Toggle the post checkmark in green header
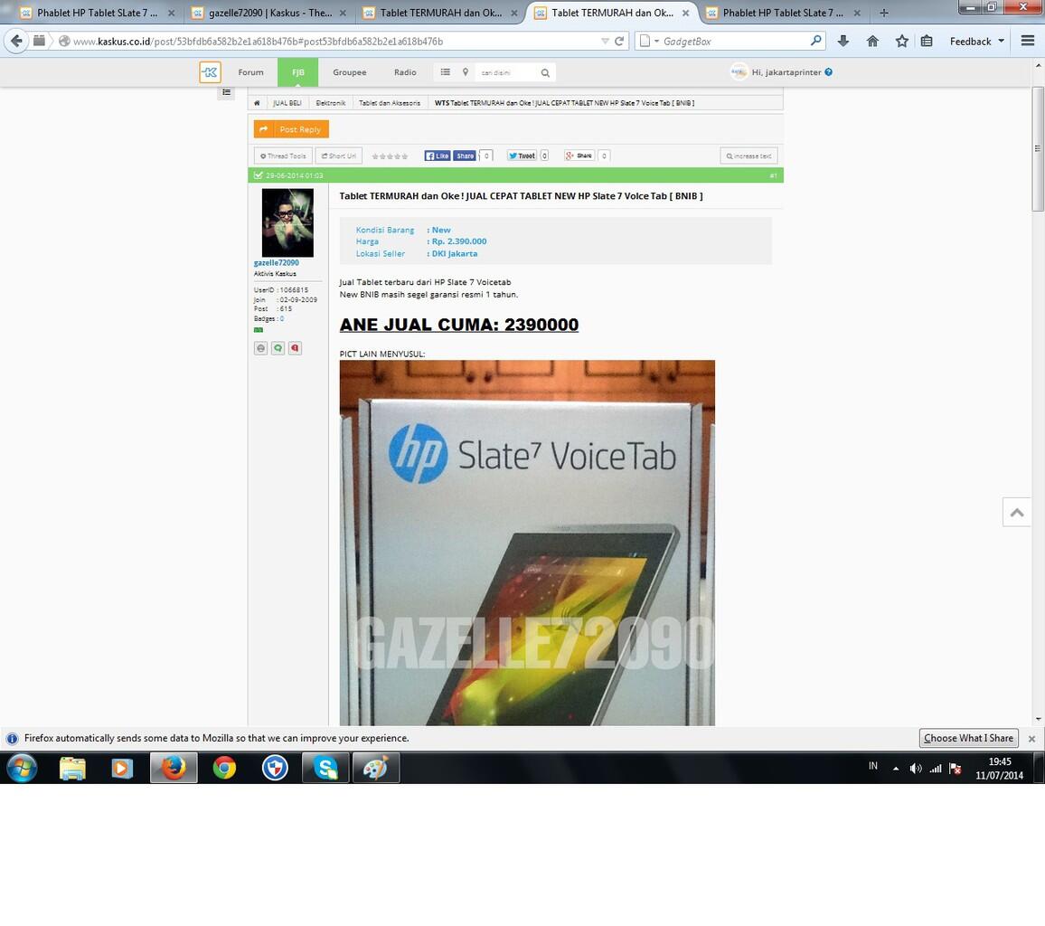Image resolution: width=1045 pixels, height=926 pixels. pyautogui.click(x=259, y=175)
